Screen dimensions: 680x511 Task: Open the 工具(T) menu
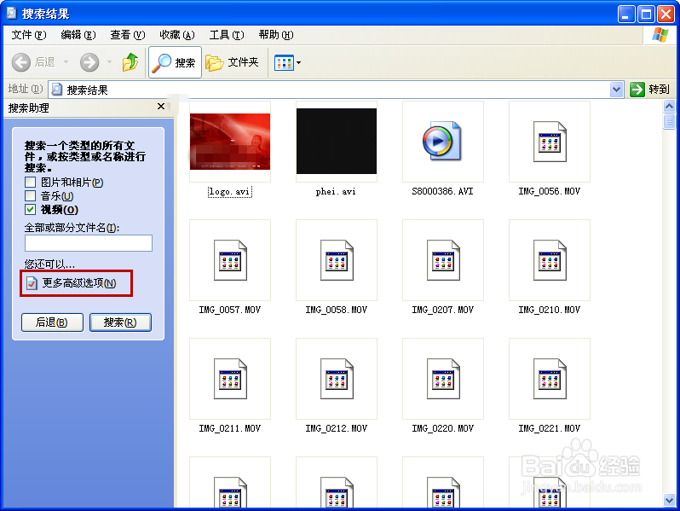[x=227, y=35]
